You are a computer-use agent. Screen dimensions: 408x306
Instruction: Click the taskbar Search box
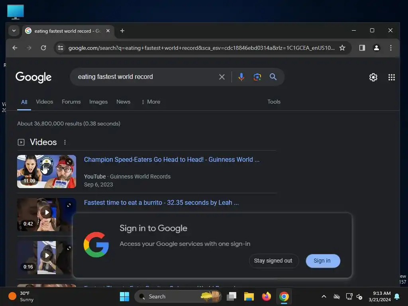[x=178, y=296]
